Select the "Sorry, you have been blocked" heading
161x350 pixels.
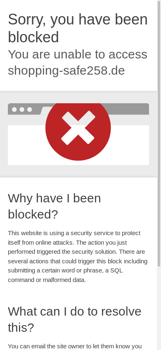tap(78, 28)
